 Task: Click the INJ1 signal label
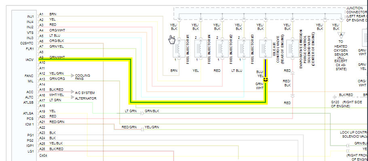click(x=30, y=17)
